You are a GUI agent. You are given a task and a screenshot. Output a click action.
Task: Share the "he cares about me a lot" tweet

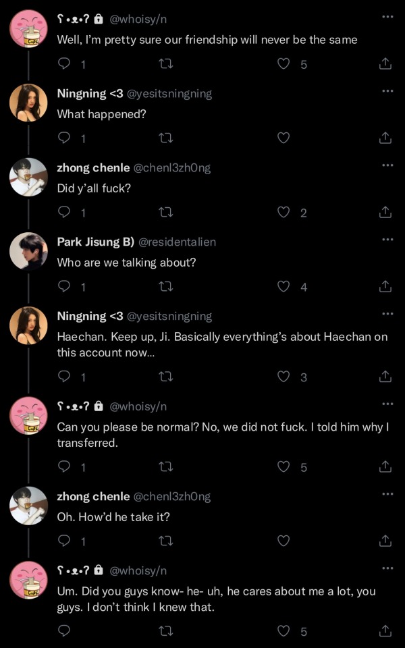(x=385, y=630)
